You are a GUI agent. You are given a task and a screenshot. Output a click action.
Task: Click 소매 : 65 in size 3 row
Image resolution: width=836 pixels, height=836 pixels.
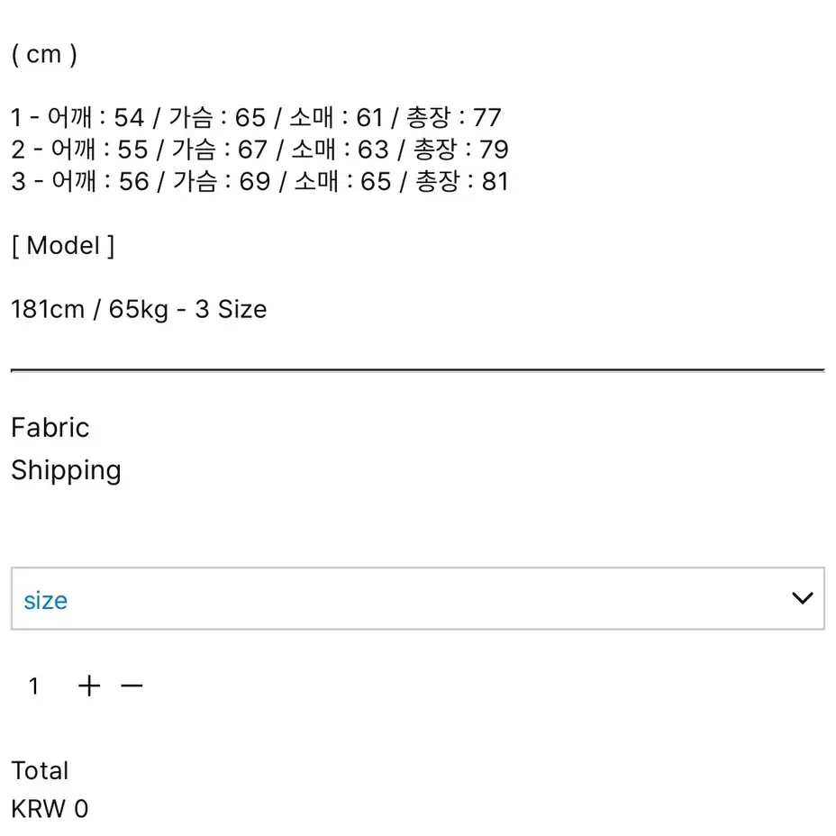pyautogui.click(x=343, y=181)
